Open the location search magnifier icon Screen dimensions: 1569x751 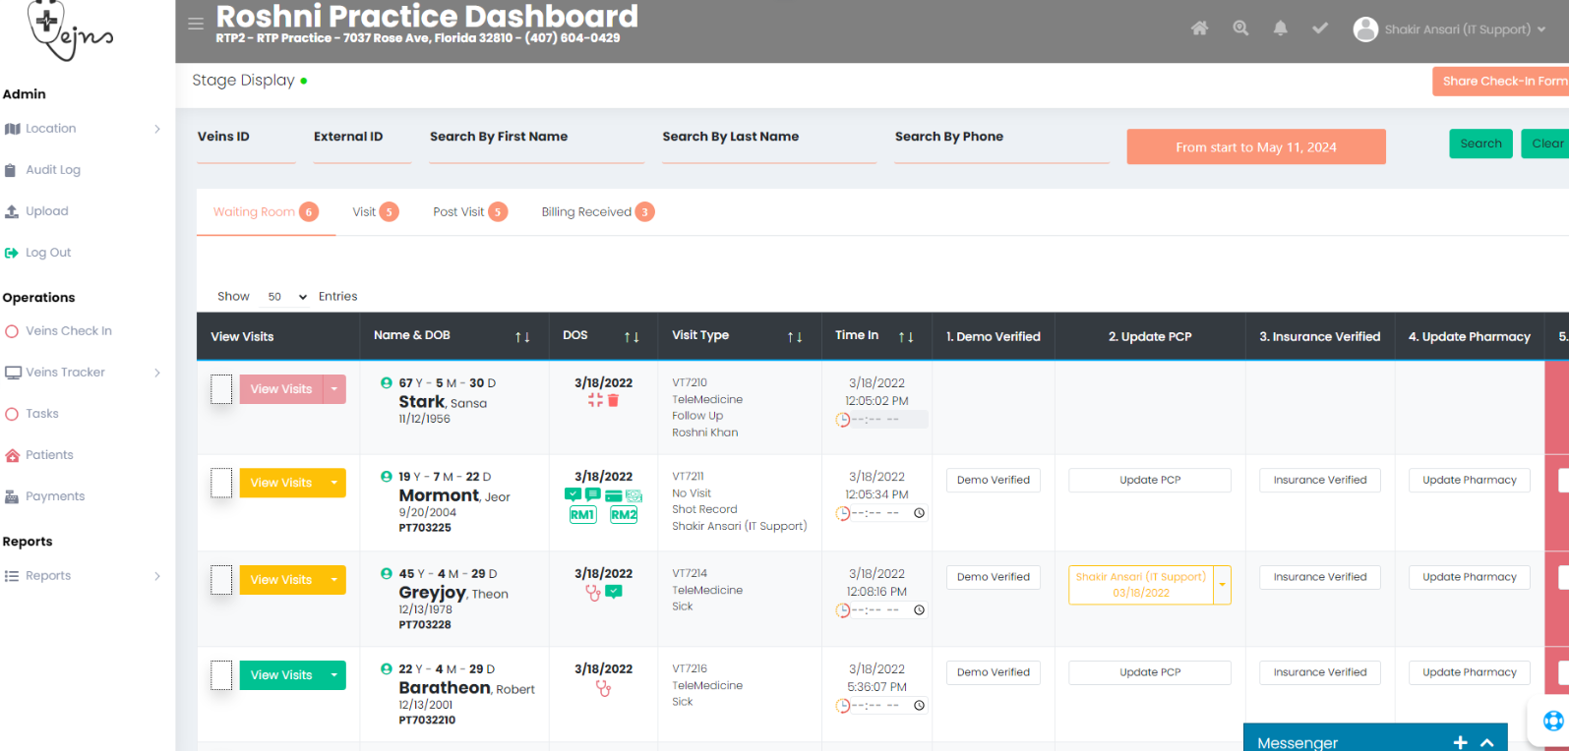tap(1240, 29)
